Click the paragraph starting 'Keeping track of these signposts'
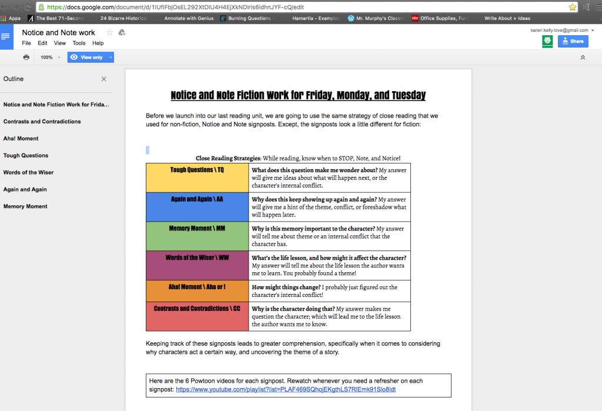Screen dimensions: 602x411 pyautogui.click(x=293, y=347)
